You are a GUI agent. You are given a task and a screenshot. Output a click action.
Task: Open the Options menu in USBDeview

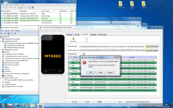pyautogui.click(x=17, y=5)
